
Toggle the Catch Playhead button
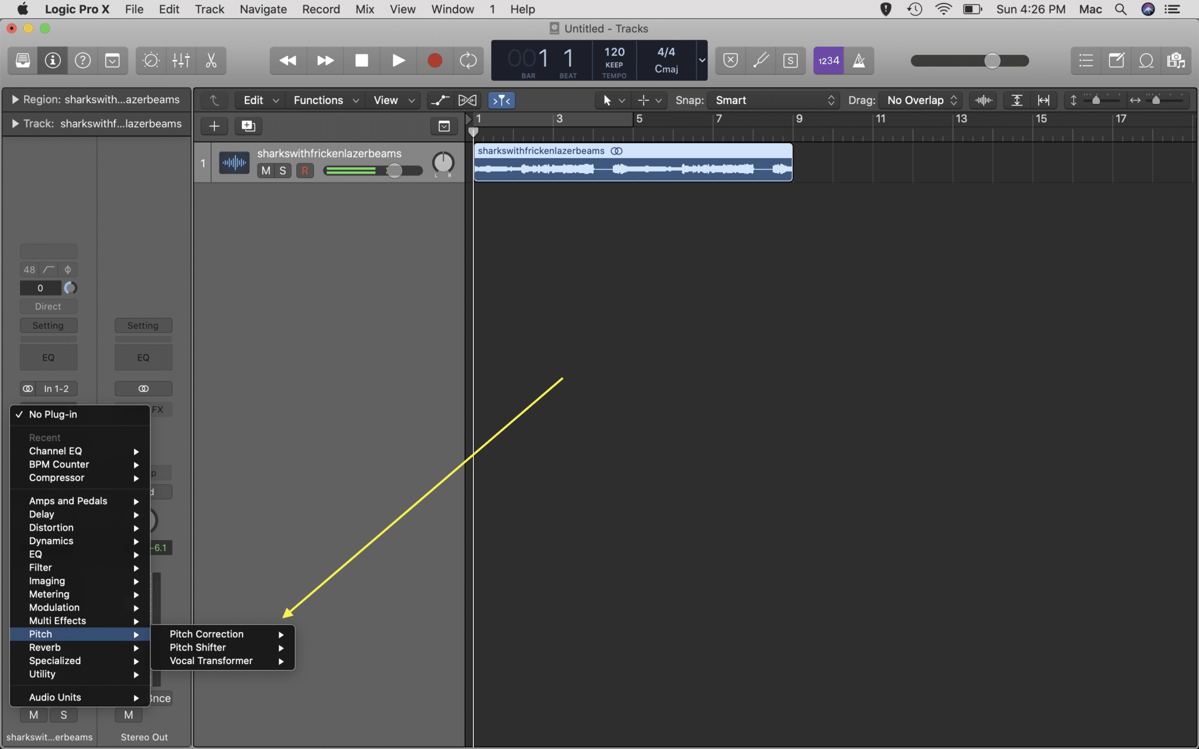(x=501, y=100)
